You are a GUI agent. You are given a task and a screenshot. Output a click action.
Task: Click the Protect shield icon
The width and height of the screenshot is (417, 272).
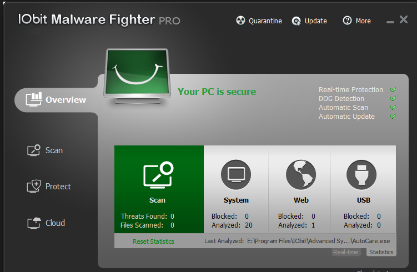(34, 186)
